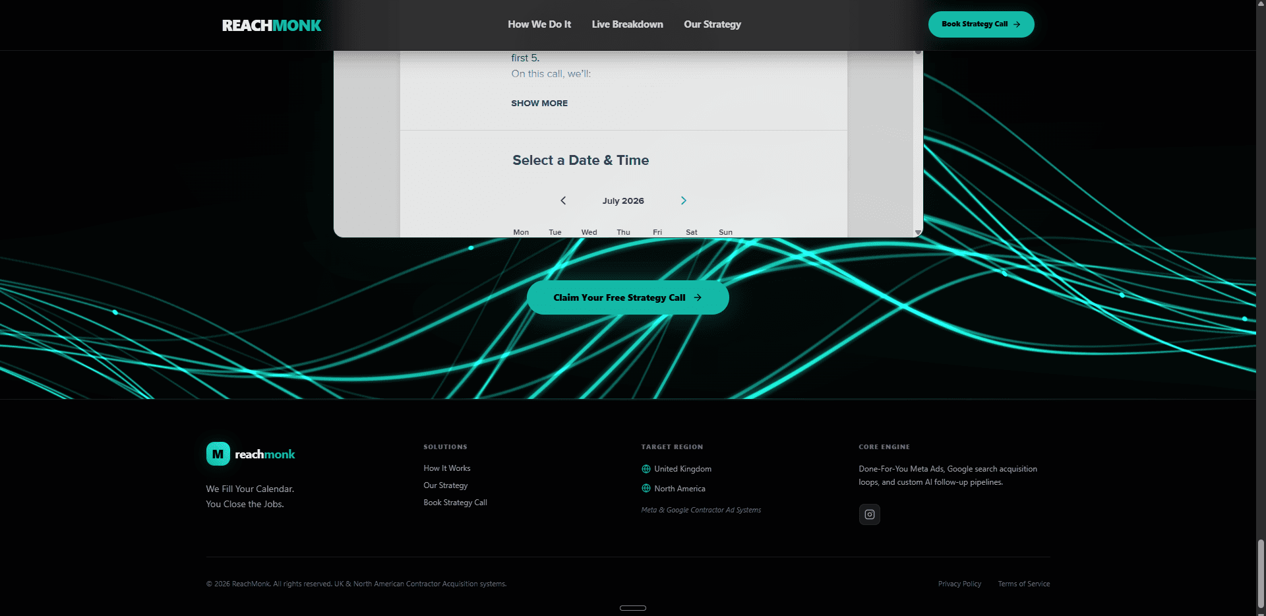Viewport: 1266px width, 616px height.
Task: Open How It Works footer link
Action: 447,468
